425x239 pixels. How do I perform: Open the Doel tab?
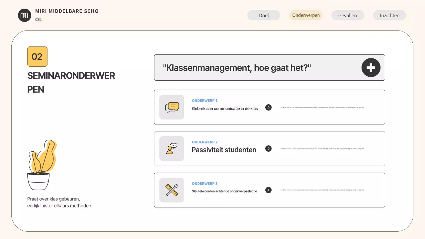(x=264, y=15)
